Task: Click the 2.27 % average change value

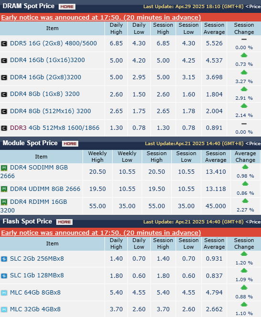Action: tap(245, 210)
